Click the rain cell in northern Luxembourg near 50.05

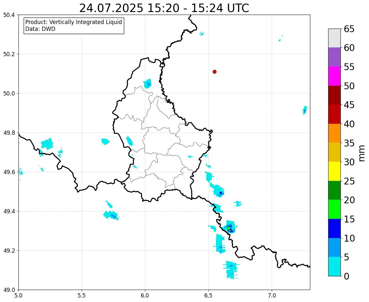point(148,84)
